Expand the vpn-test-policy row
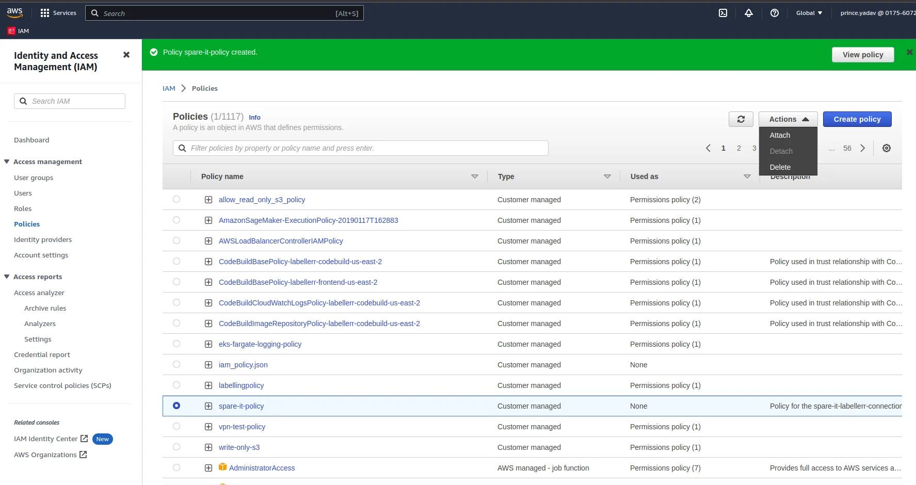This screenshot has width=916, height=485. pos(208,427)
